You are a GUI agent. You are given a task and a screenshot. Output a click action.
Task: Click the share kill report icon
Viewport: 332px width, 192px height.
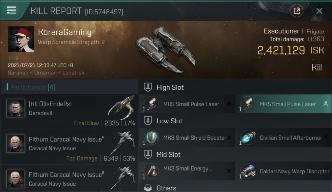tap(297, 11)
